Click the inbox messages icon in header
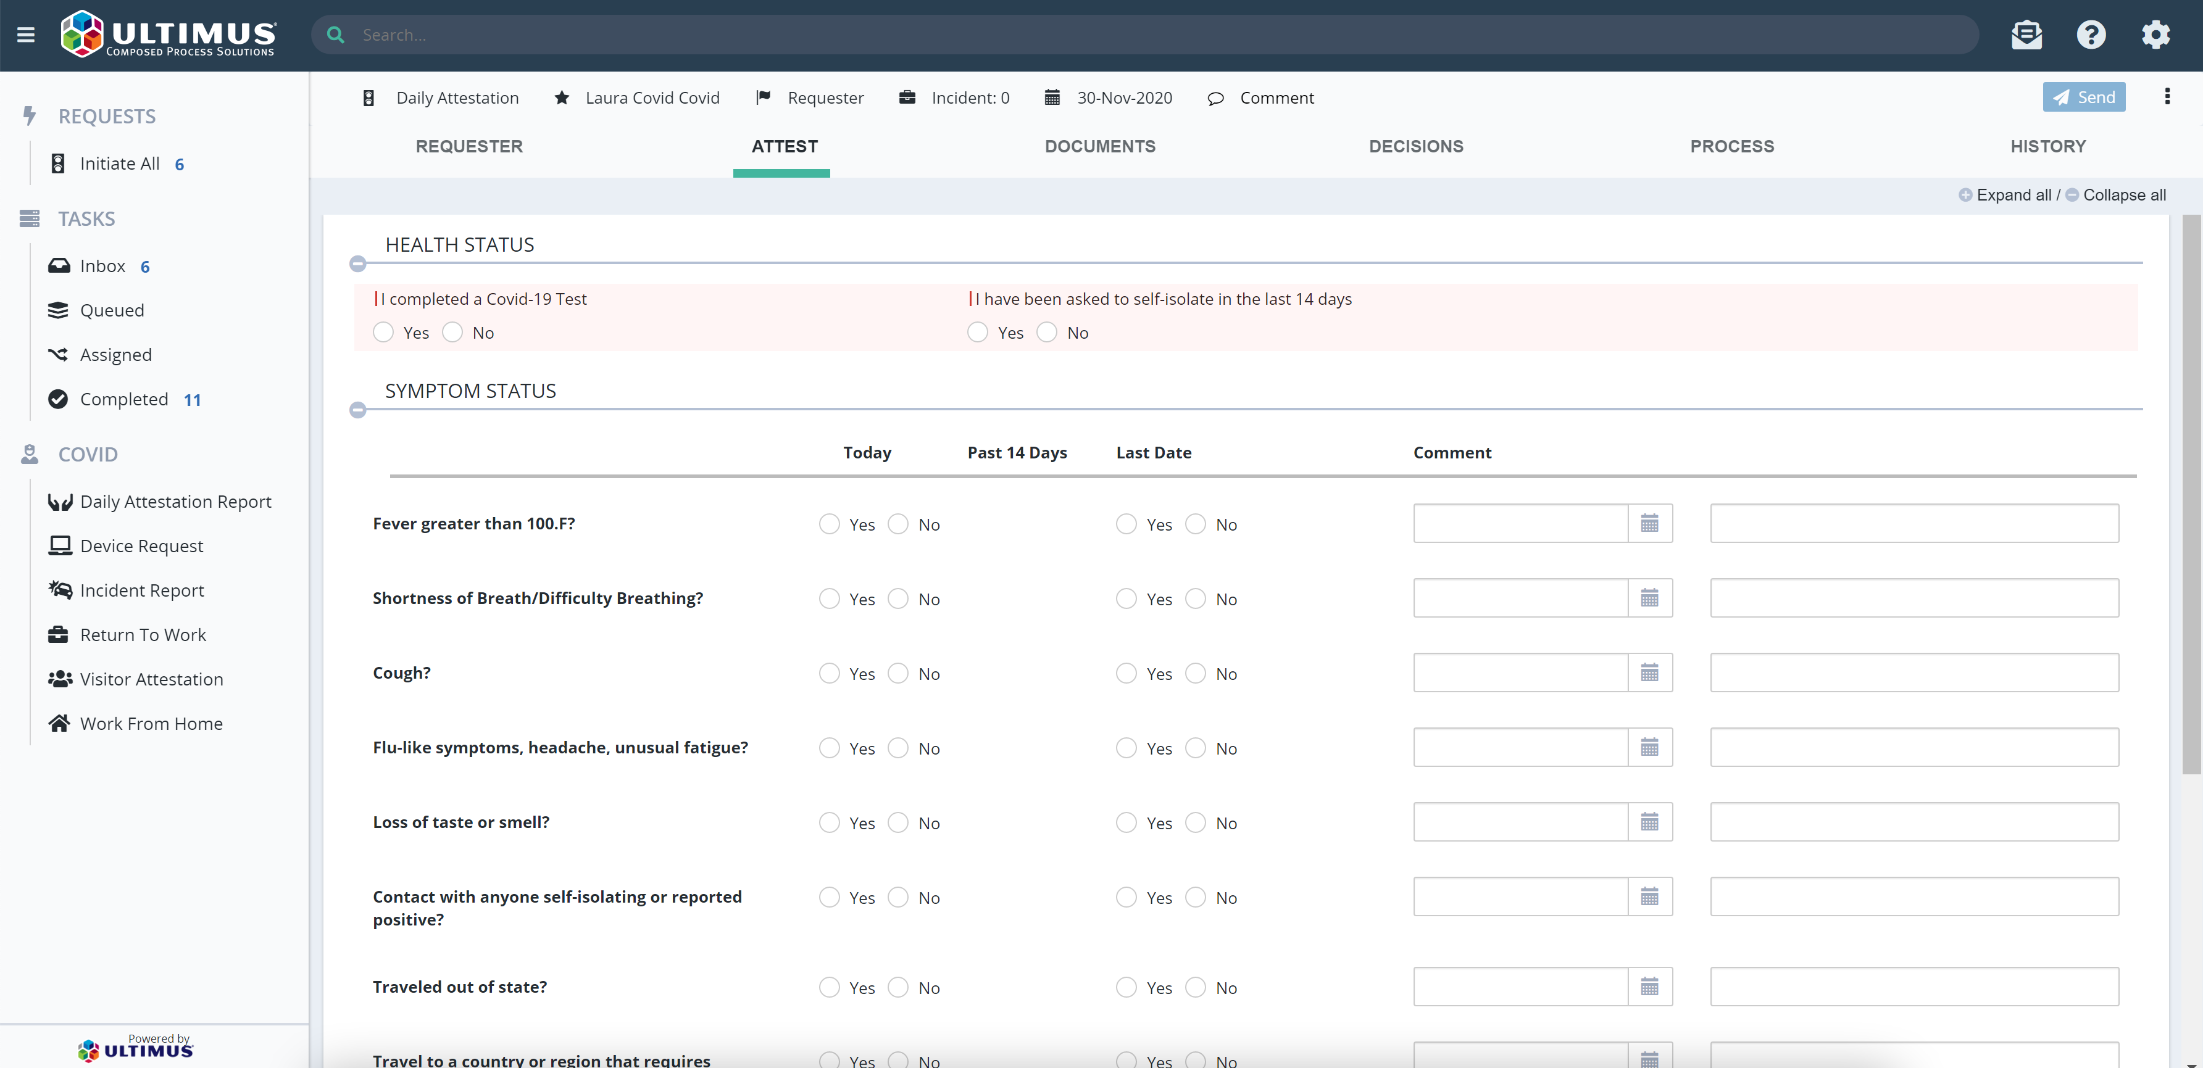The image size is (2203, 1068). click(2026, 35)
